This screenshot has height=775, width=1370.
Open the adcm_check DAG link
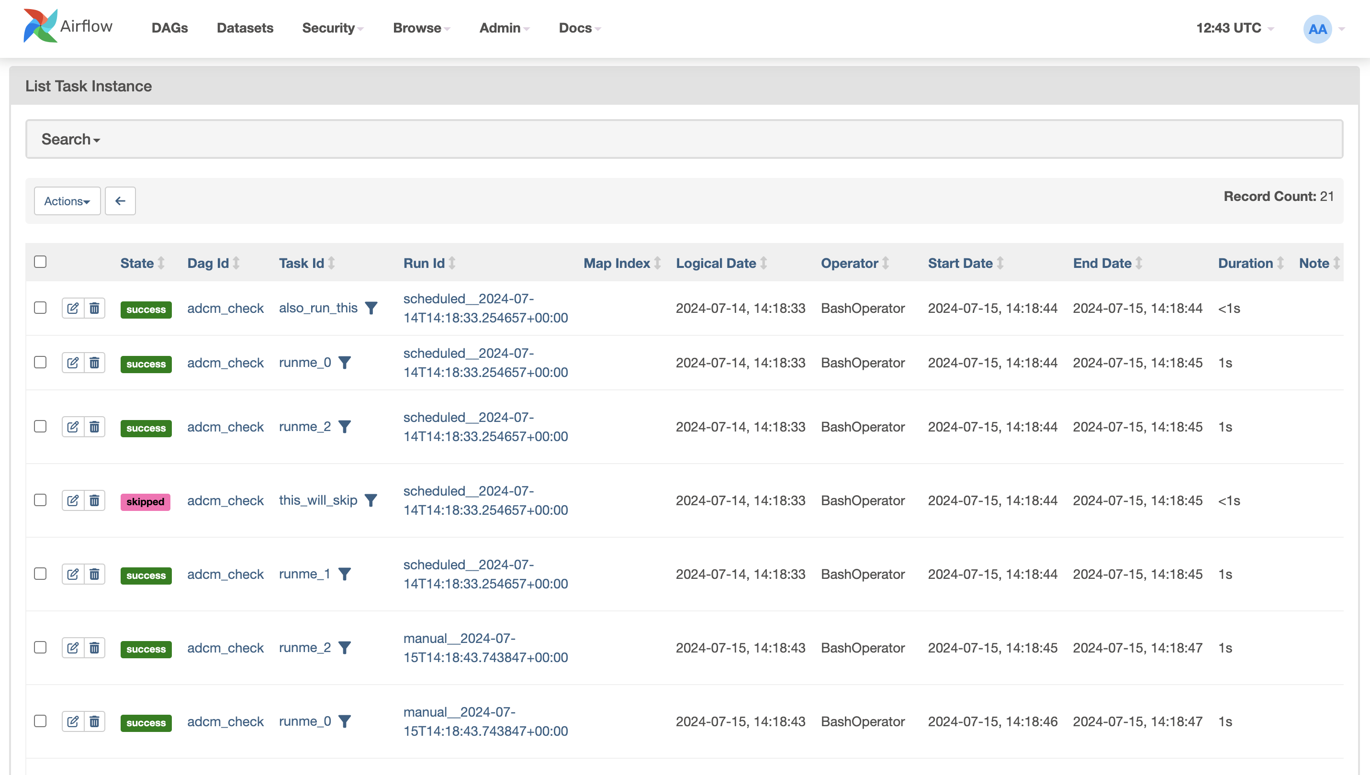225,308
